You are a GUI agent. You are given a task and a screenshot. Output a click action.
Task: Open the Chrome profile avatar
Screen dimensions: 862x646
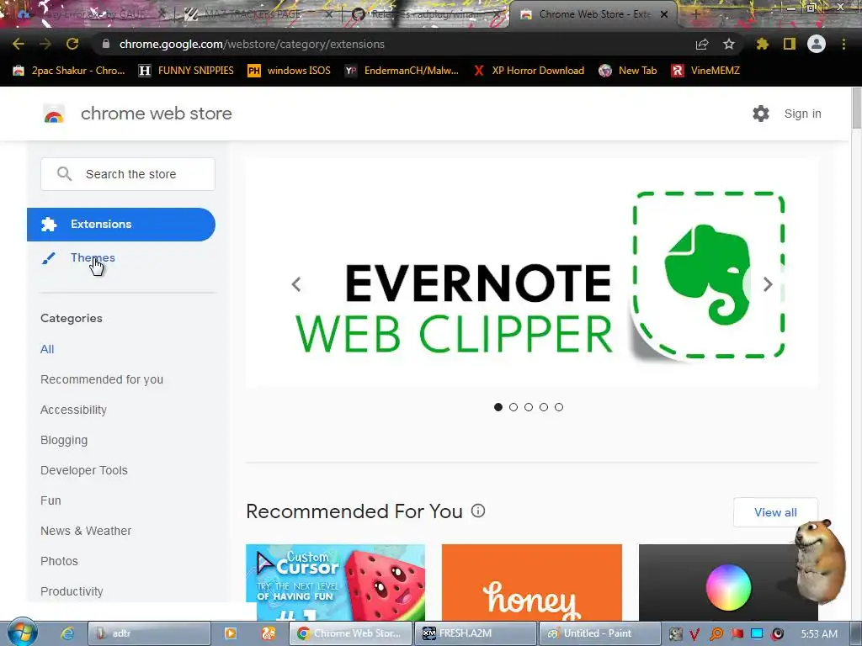pyautogui.click(x=817, y=44)
